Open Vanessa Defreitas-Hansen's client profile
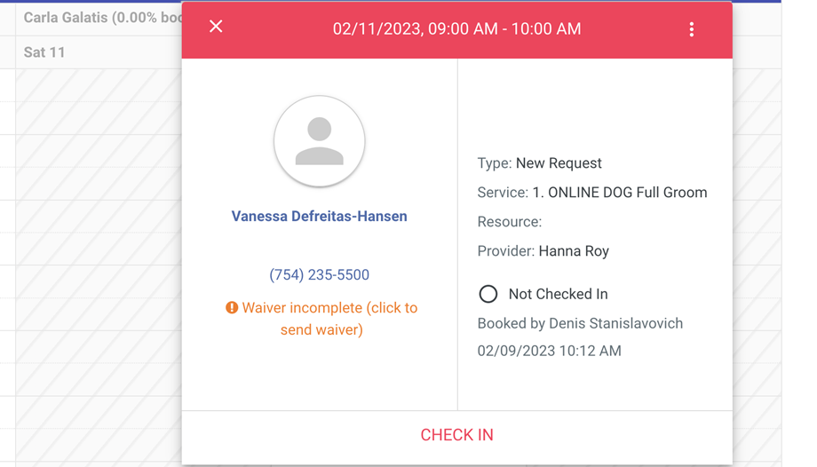Image resolution: width=817 pixels, height=467 pixels. point(320,217)
